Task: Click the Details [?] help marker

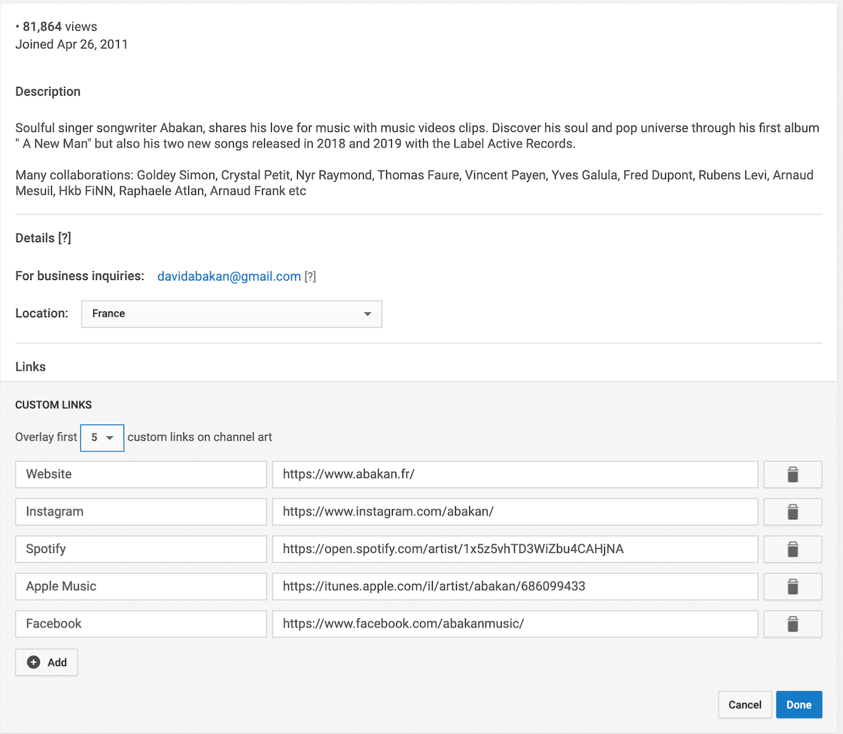Action: point(65,238)
